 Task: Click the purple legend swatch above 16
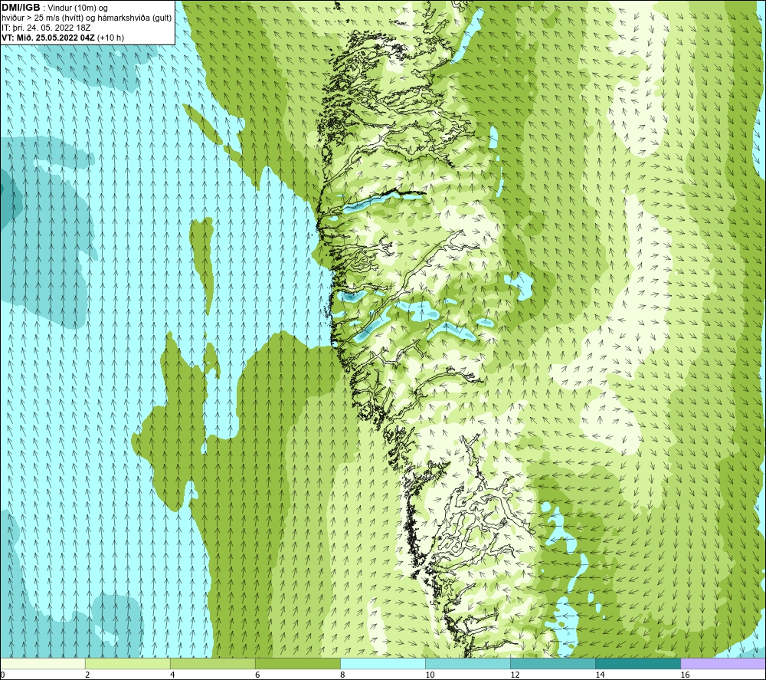(722, 663)
